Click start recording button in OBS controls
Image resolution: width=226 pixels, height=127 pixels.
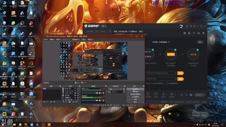[x=135, y=91]
